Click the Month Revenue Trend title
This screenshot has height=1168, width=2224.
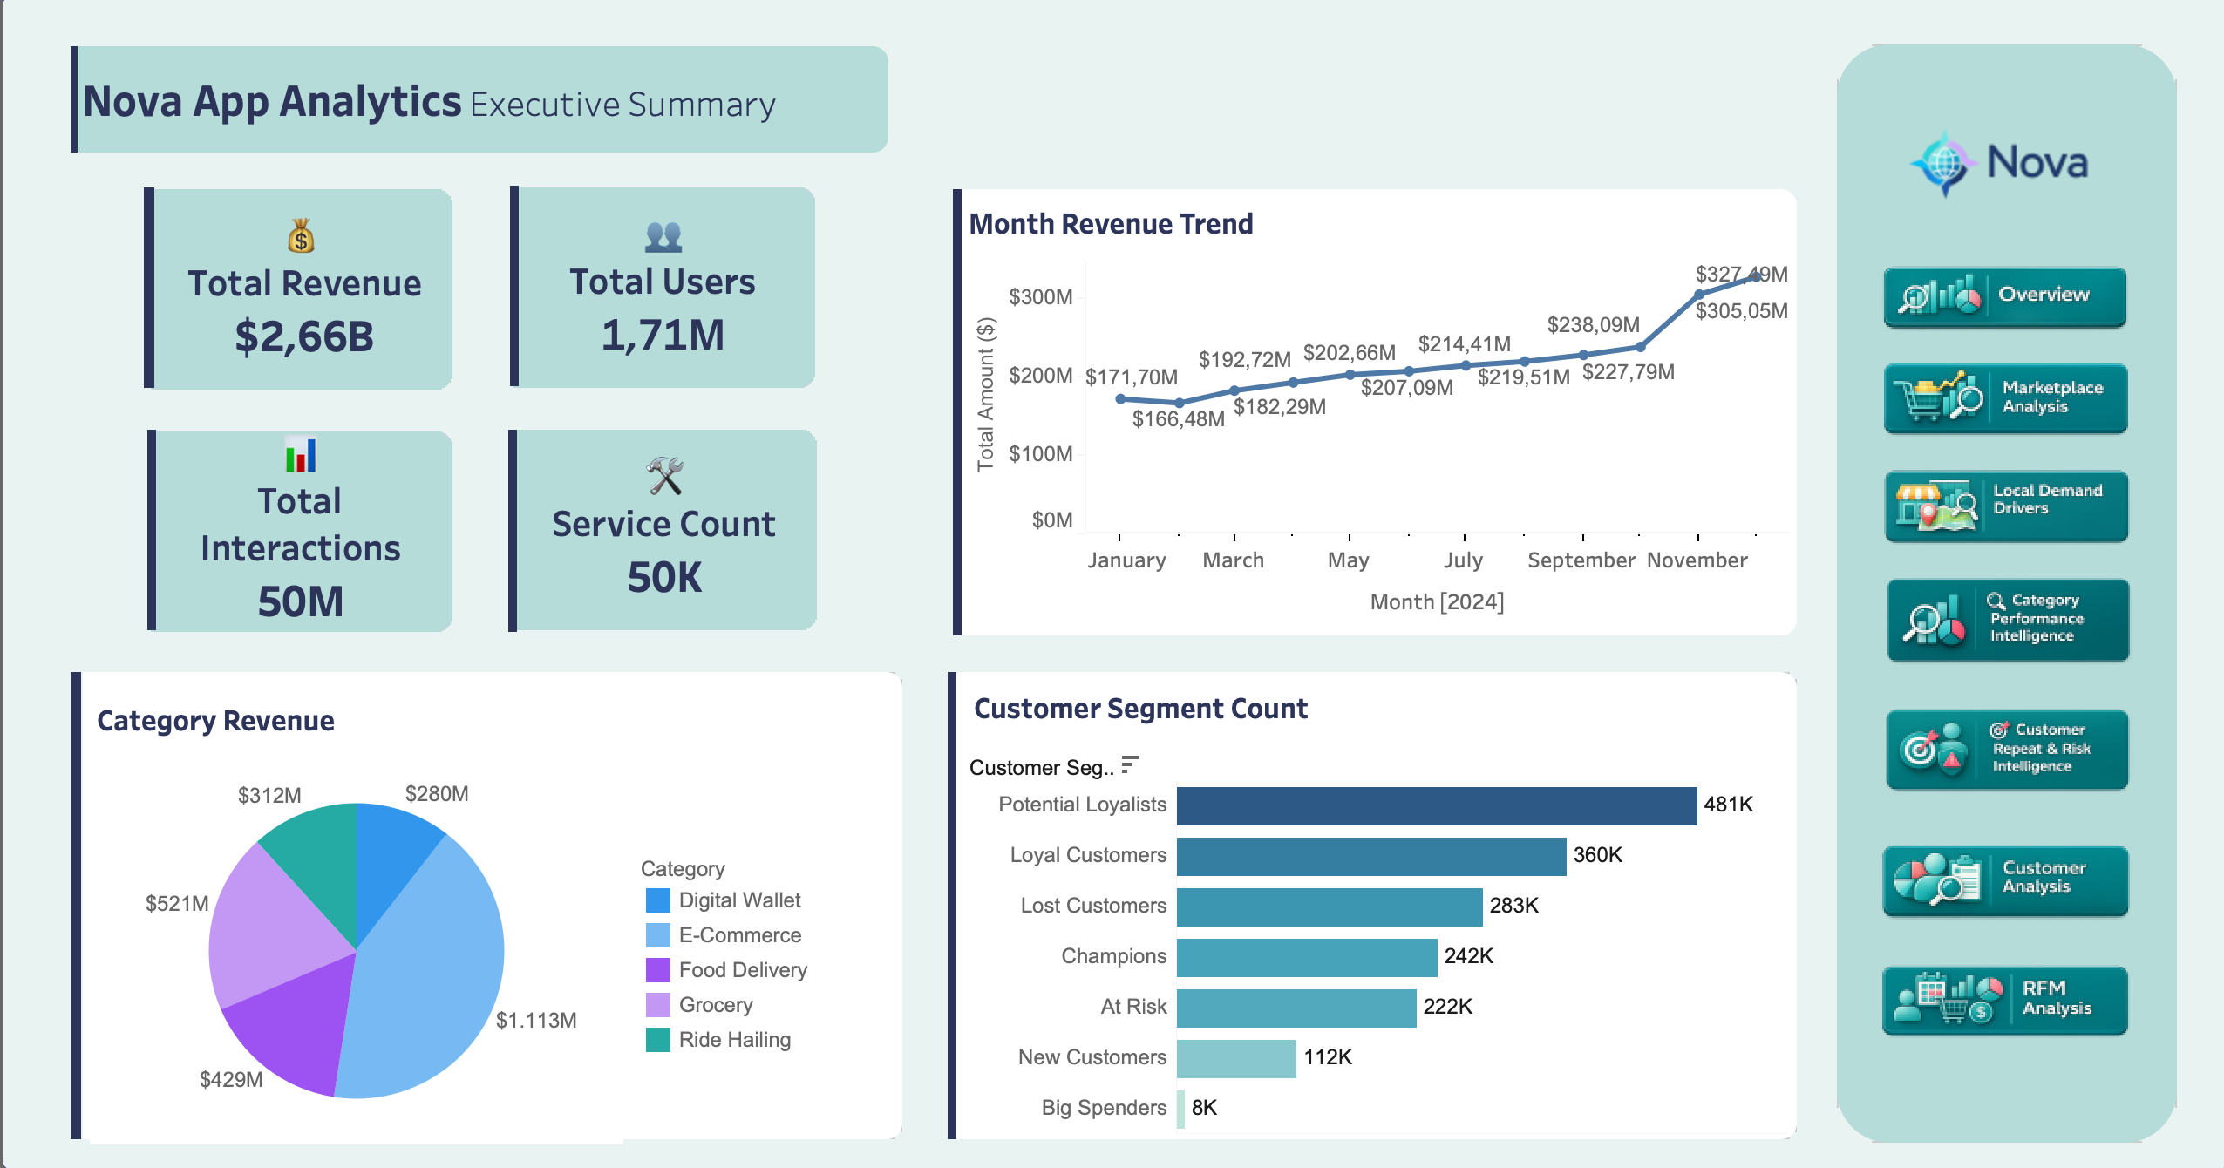tap(1112, 224)
